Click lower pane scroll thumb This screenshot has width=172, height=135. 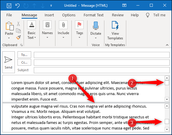click(167, 122)
